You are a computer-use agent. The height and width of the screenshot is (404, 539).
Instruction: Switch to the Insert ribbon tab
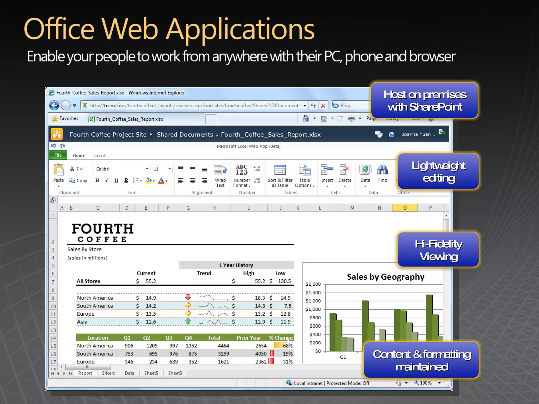[100, 155]
